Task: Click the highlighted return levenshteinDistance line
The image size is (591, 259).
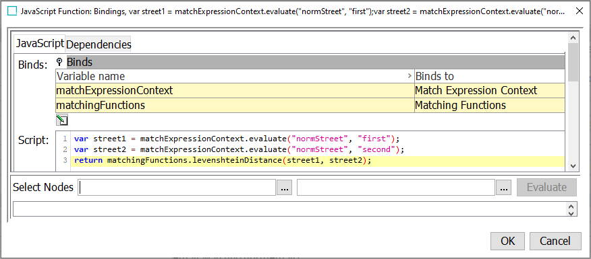Action: 317,161
